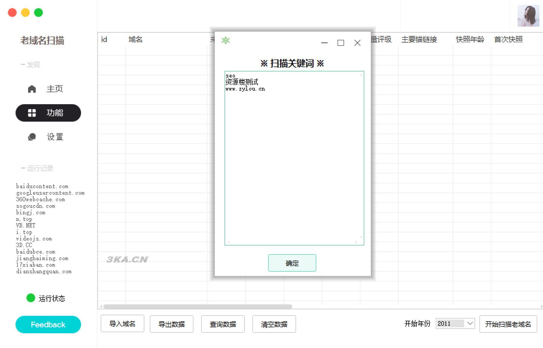Click videojs.com in run log
Image resolution: width=543 pixels, height=348 pixels.
(x=34, y=239)
